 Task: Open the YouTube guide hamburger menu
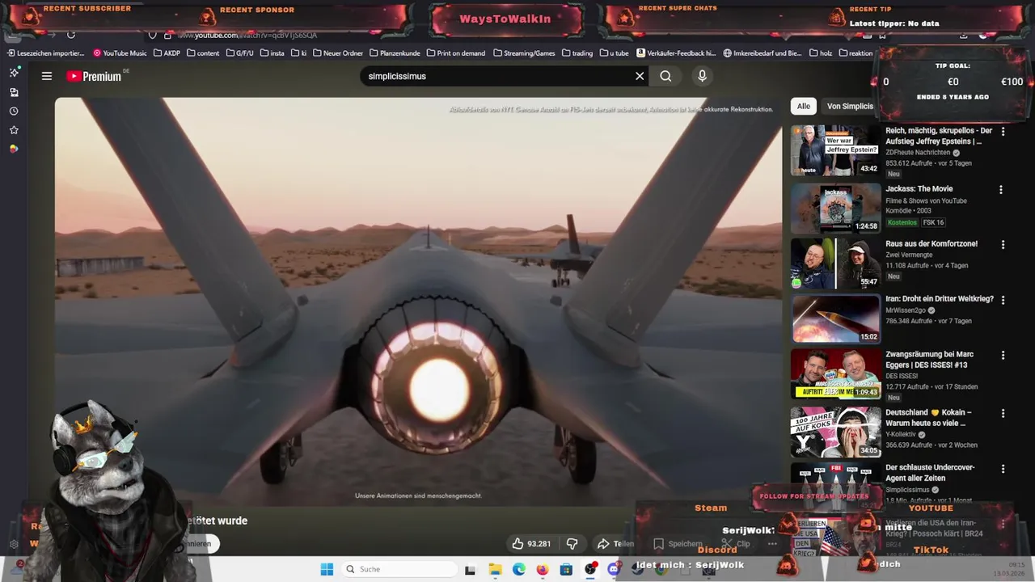click(47, 76)
